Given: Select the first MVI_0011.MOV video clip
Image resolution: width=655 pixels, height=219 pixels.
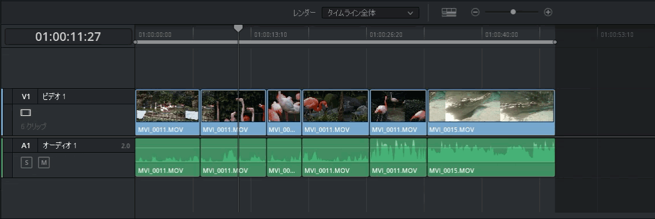Looking at the screenshot, I should pos(168,112).
